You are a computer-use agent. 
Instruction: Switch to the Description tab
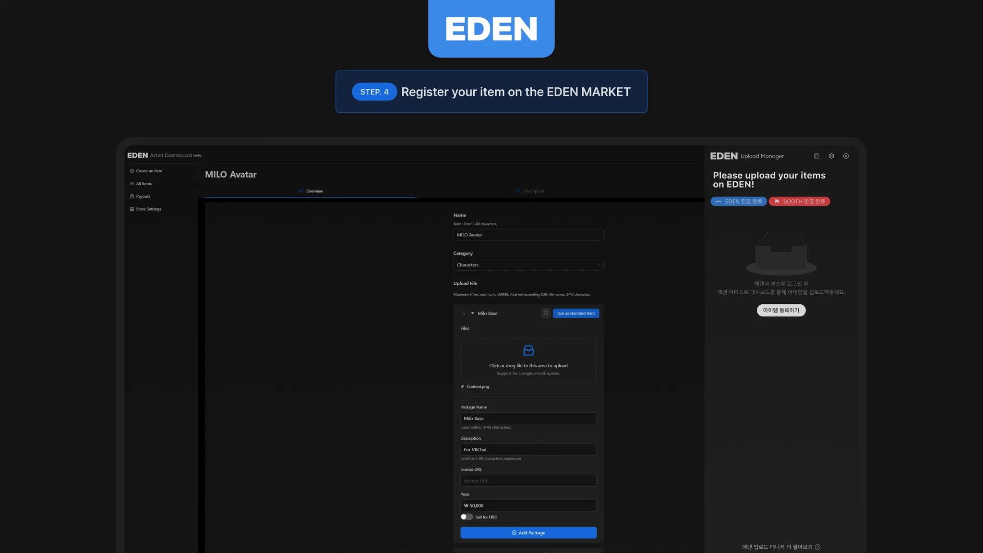(533, 191)
